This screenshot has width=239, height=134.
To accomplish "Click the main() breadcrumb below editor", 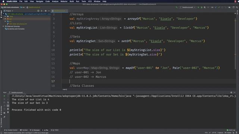I will tap(65, 89).
